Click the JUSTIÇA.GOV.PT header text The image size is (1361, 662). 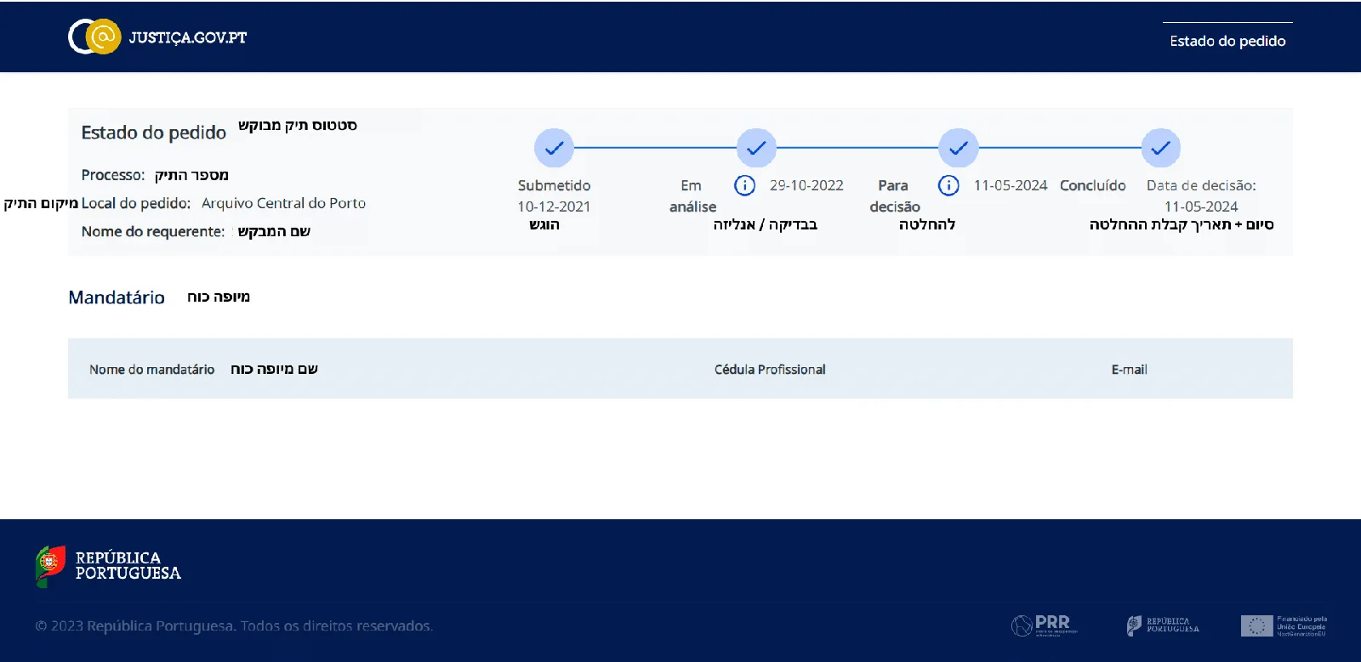click(x=188, y=37)
